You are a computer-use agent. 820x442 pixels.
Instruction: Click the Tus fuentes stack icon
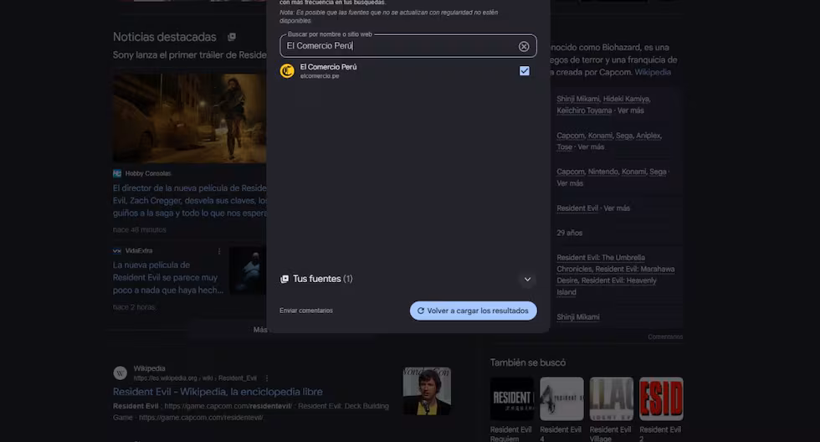pos(284,279)
